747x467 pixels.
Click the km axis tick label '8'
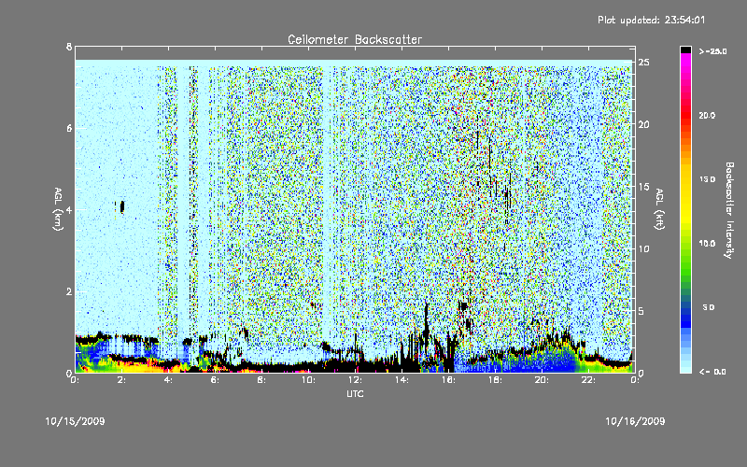[69, 47]
